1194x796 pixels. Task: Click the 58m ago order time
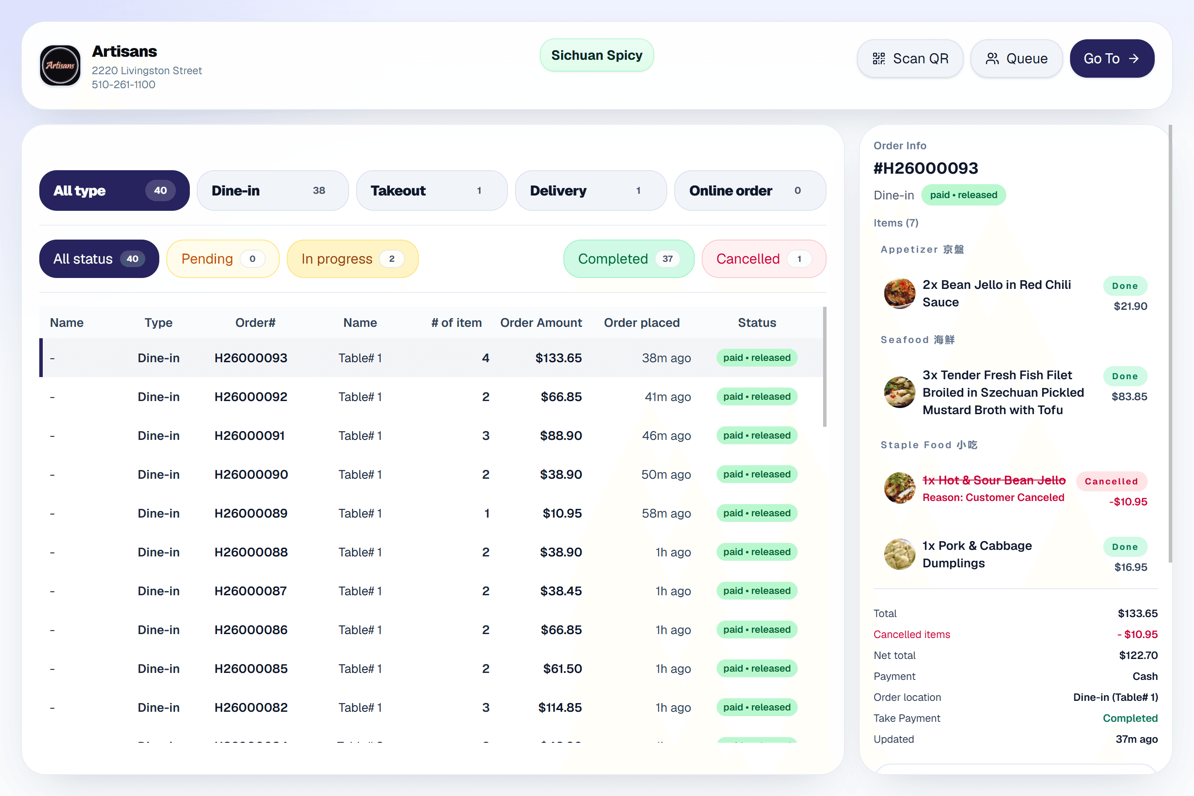click(666, 513)
